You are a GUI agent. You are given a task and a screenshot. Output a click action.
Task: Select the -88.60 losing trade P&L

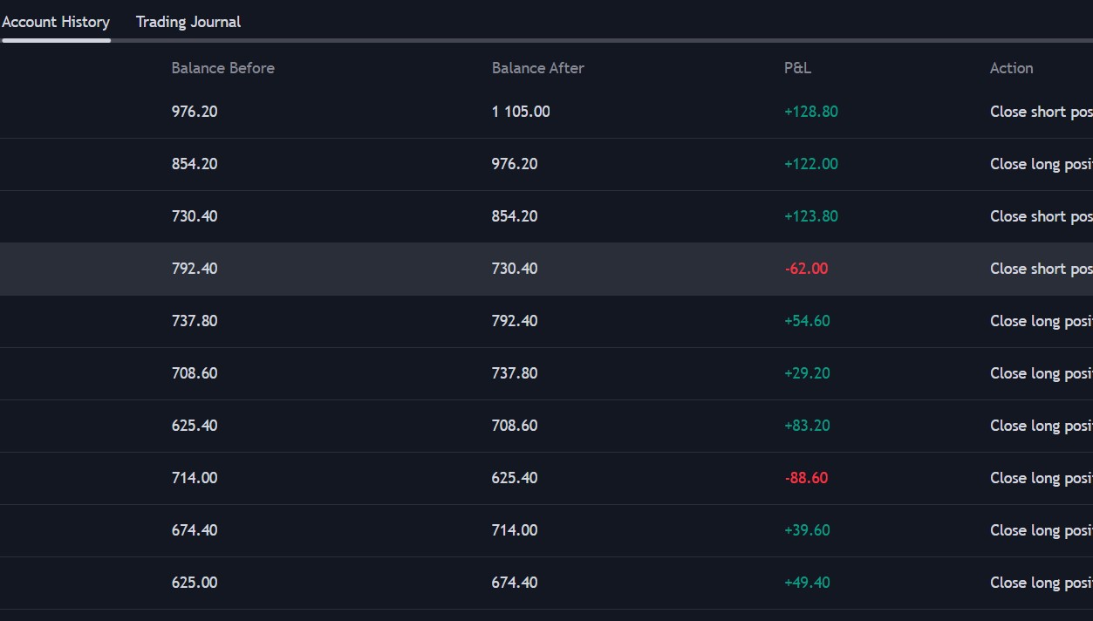coord(806,478)
